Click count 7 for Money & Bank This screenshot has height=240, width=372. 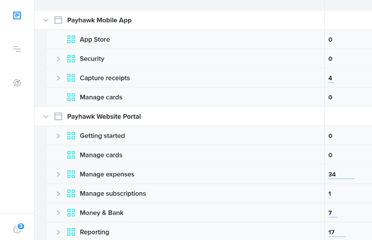330,213
